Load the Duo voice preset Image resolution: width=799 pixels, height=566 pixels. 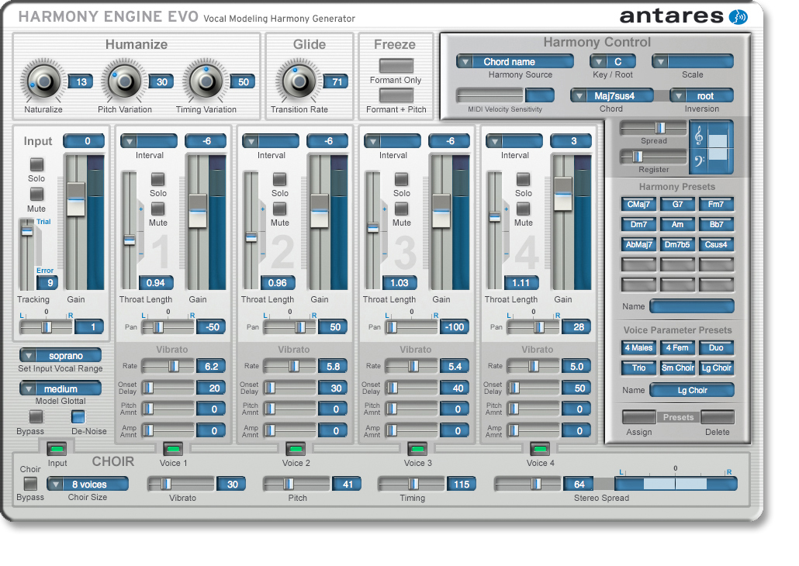click(x=716, y=348)
